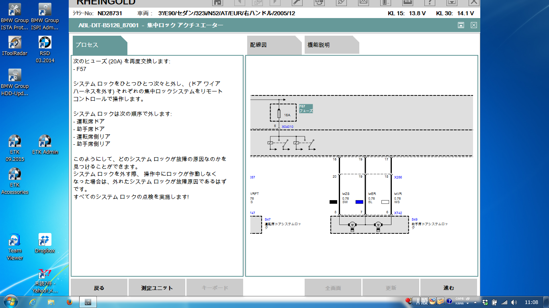The image size is (549, 308).
Task: Click the 進む button
Action: pos(449,288)
